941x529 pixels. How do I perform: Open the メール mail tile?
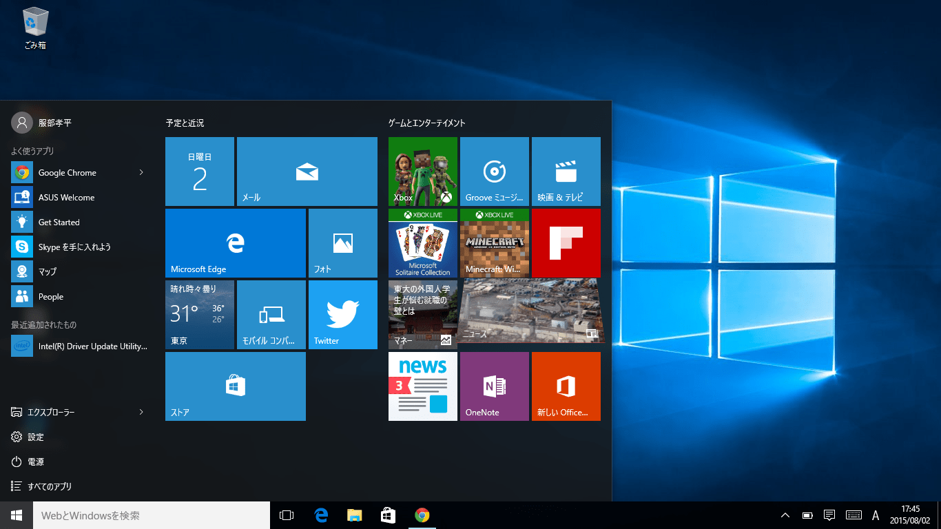307,172
